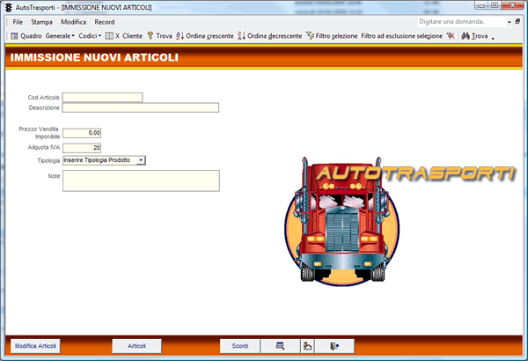This screenshot has width=528, height=361.
Task: Expand the Generale dropdown
Action: 60,36
